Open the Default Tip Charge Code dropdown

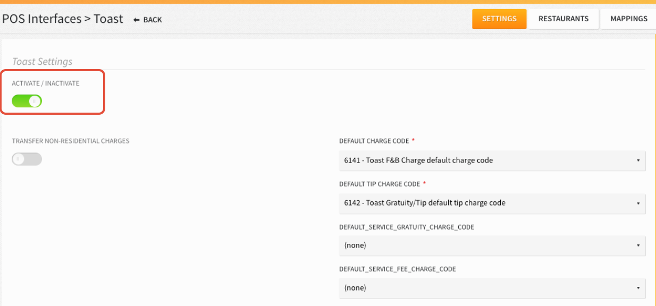click(492, 203)
